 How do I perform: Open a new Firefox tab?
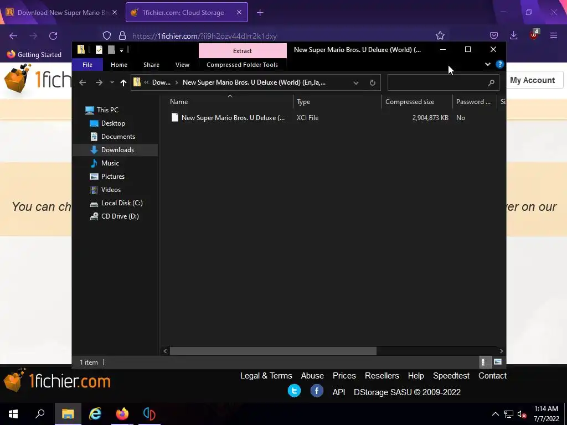point(260,13)
